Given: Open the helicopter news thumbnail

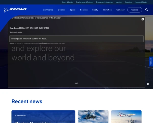Looking at the screenshot, I should pyautogui.click(x=93, y=117).
